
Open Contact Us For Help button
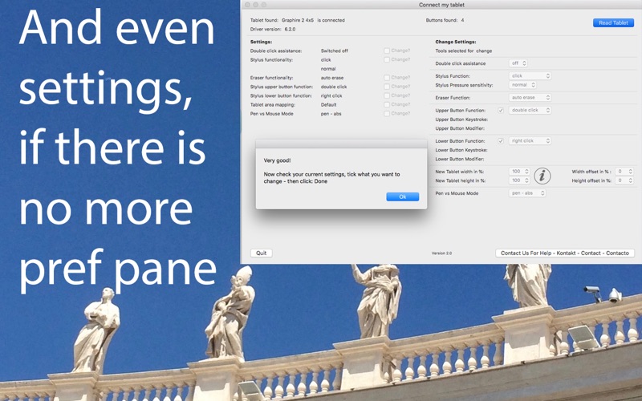[x=565, y=253]
